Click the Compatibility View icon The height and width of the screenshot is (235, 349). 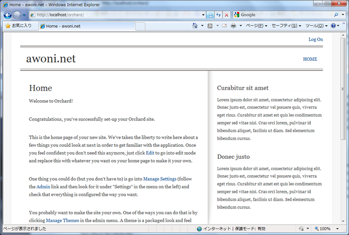(210, 15)
